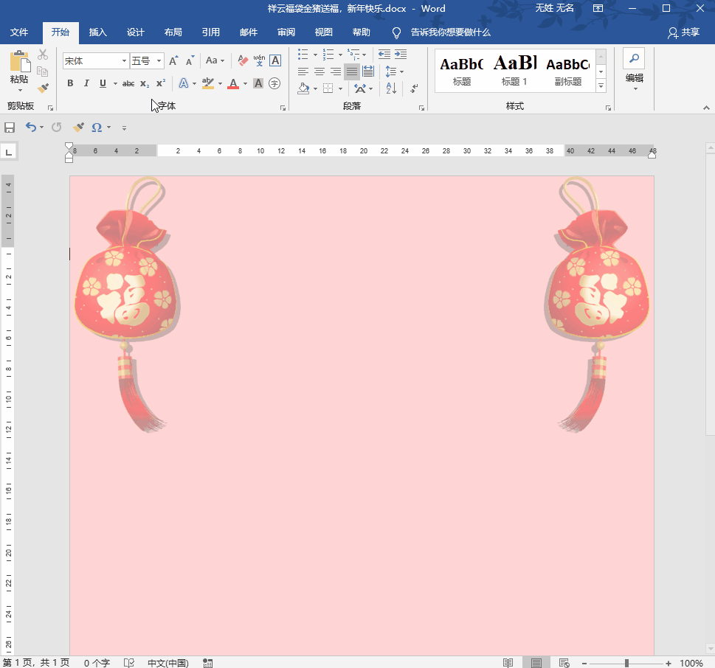Sort the selection with the A-Z icon

[x=391, y=88]
